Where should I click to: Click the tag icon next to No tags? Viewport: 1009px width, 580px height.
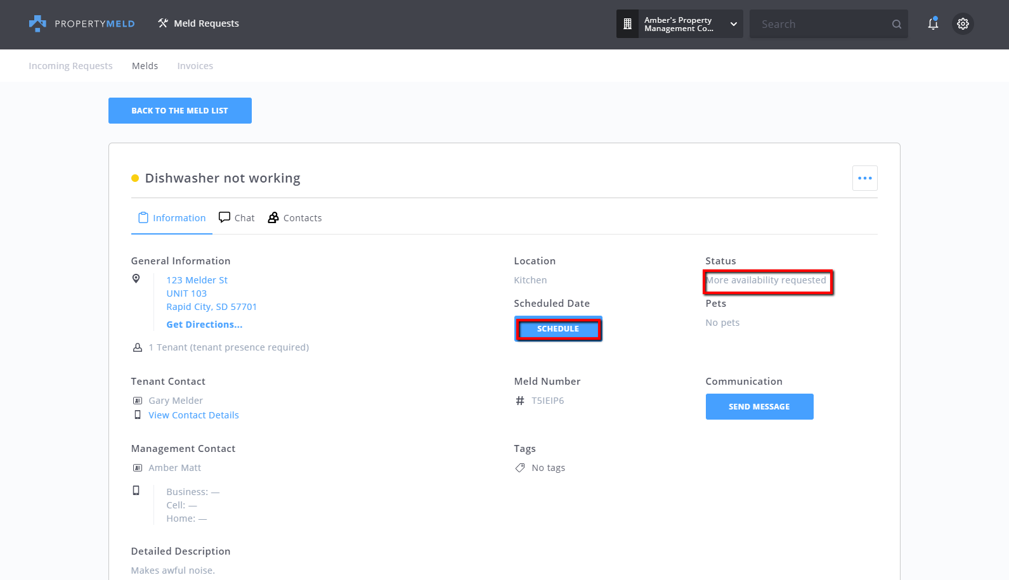(x=520, y=468)
